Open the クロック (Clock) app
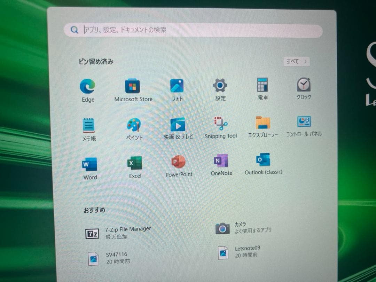376x282 pixels. (303, 85)
